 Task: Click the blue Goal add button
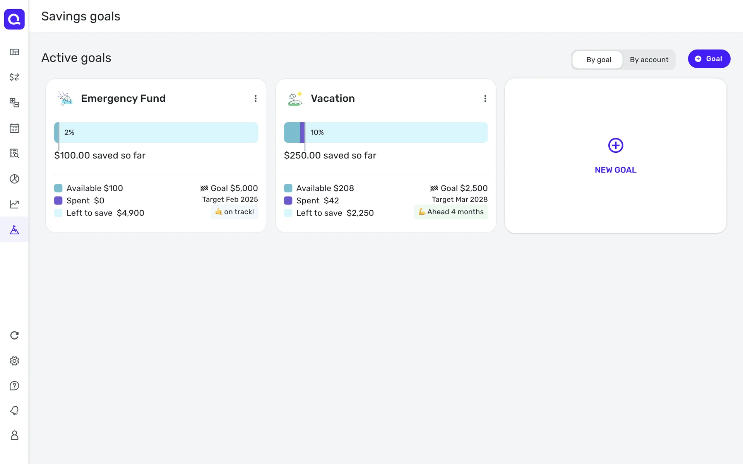pyautogui.click(x=709, y=59)
